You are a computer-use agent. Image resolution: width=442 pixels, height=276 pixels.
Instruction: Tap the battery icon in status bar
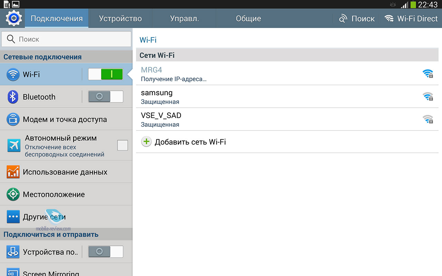(413, 4)
